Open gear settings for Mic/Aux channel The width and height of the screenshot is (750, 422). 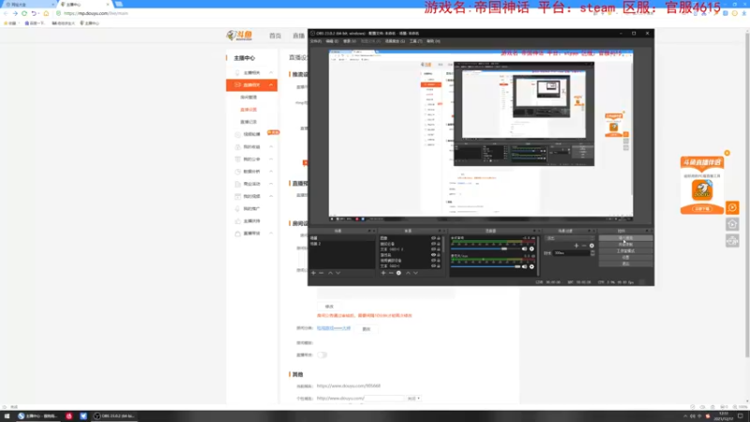(x=532, y=266)
